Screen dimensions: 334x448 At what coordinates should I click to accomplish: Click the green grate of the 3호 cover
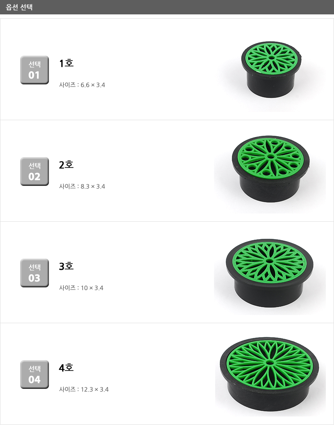pyautogui.click(x=271, y=261)
